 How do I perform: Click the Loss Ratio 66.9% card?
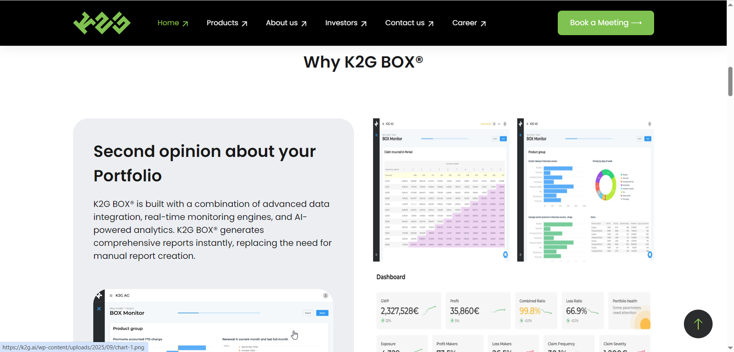(582, 310)
